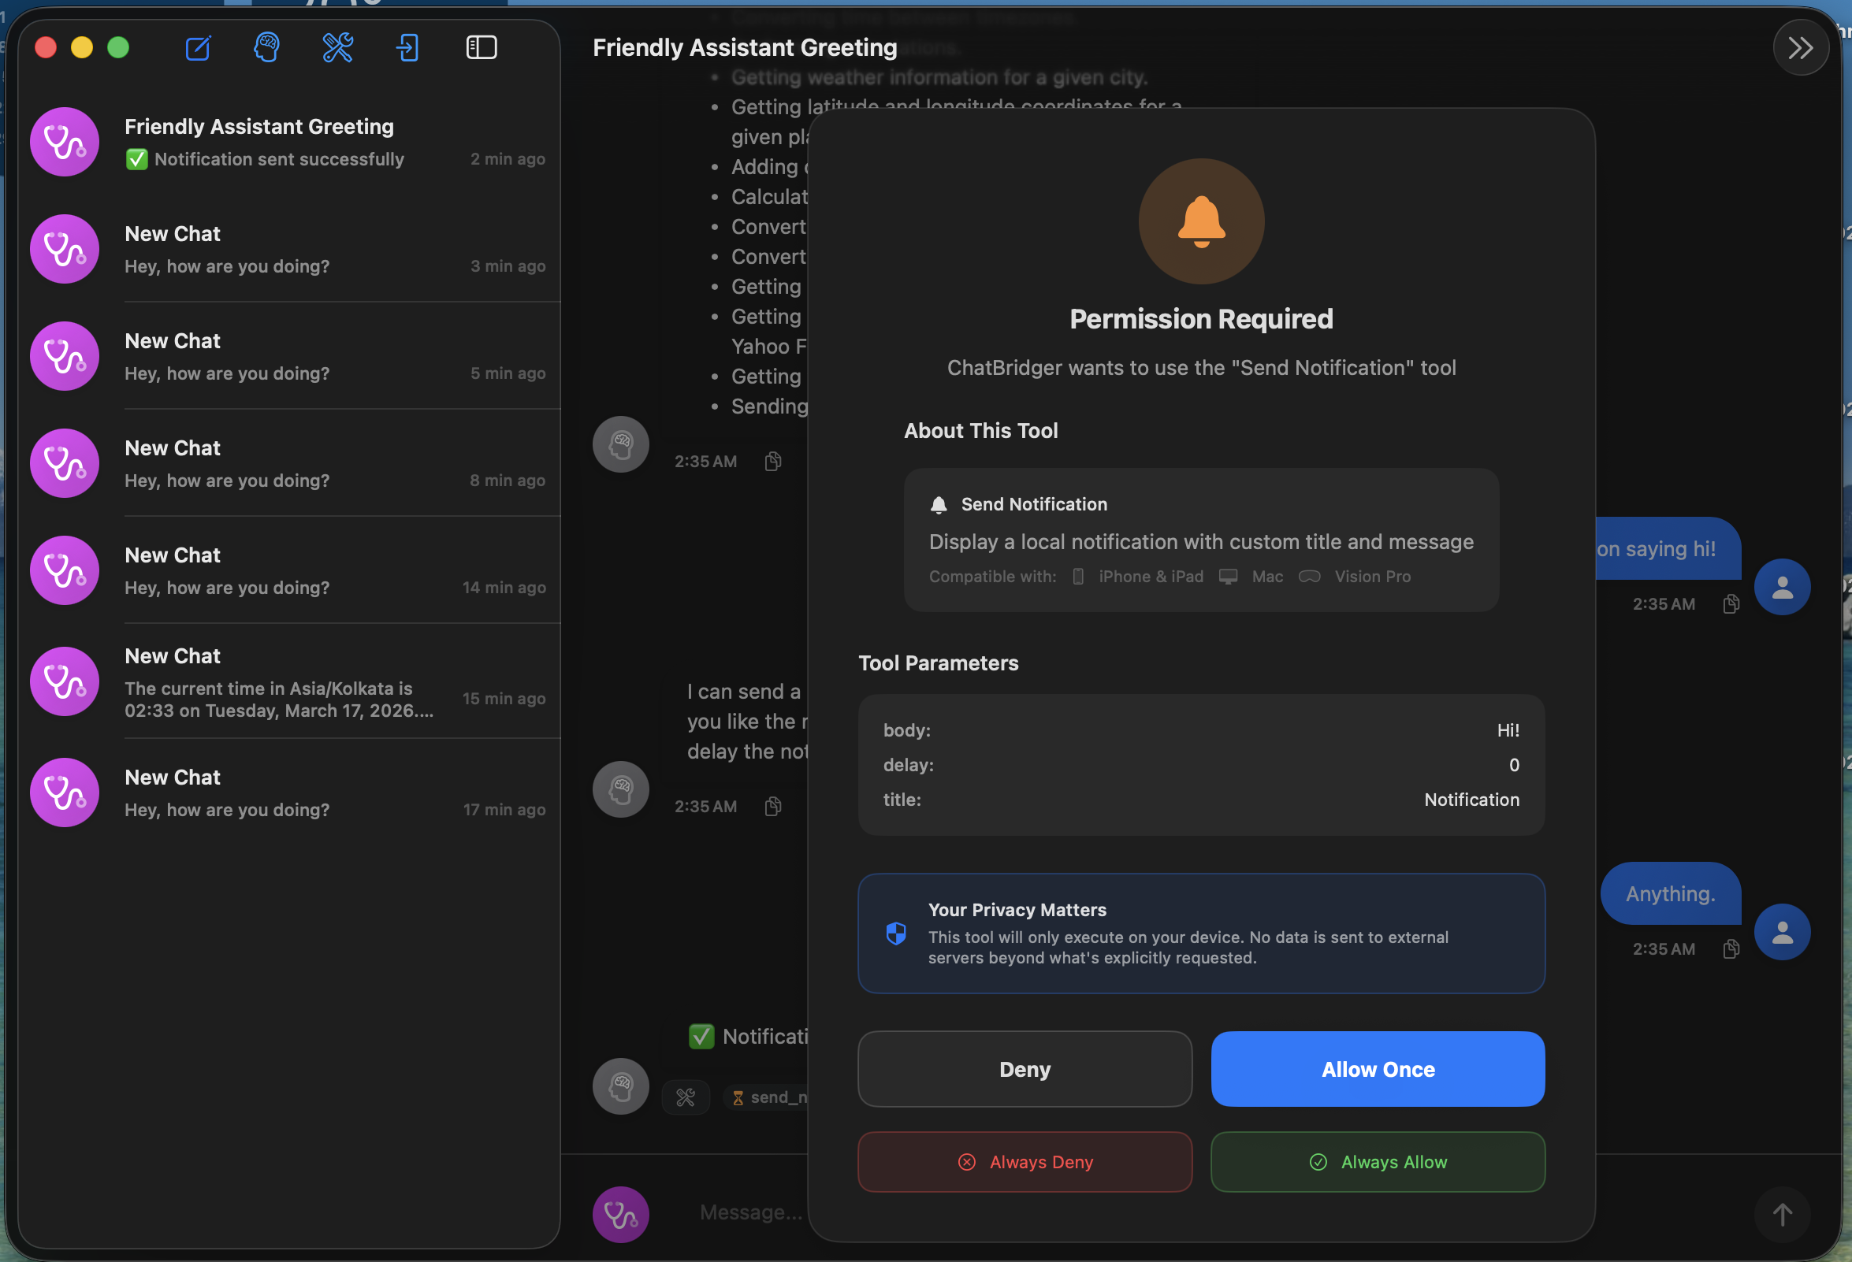
Task: Expand the chat with the double-chevron control
Action: (1800, 48)
